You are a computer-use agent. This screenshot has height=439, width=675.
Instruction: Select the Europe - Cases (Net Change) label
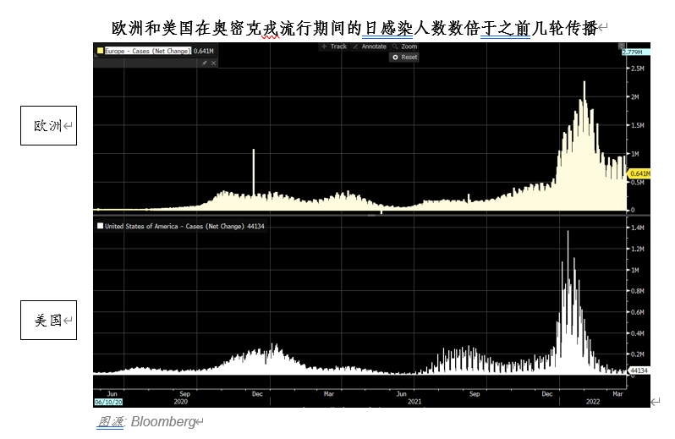(x=148, y=51)
